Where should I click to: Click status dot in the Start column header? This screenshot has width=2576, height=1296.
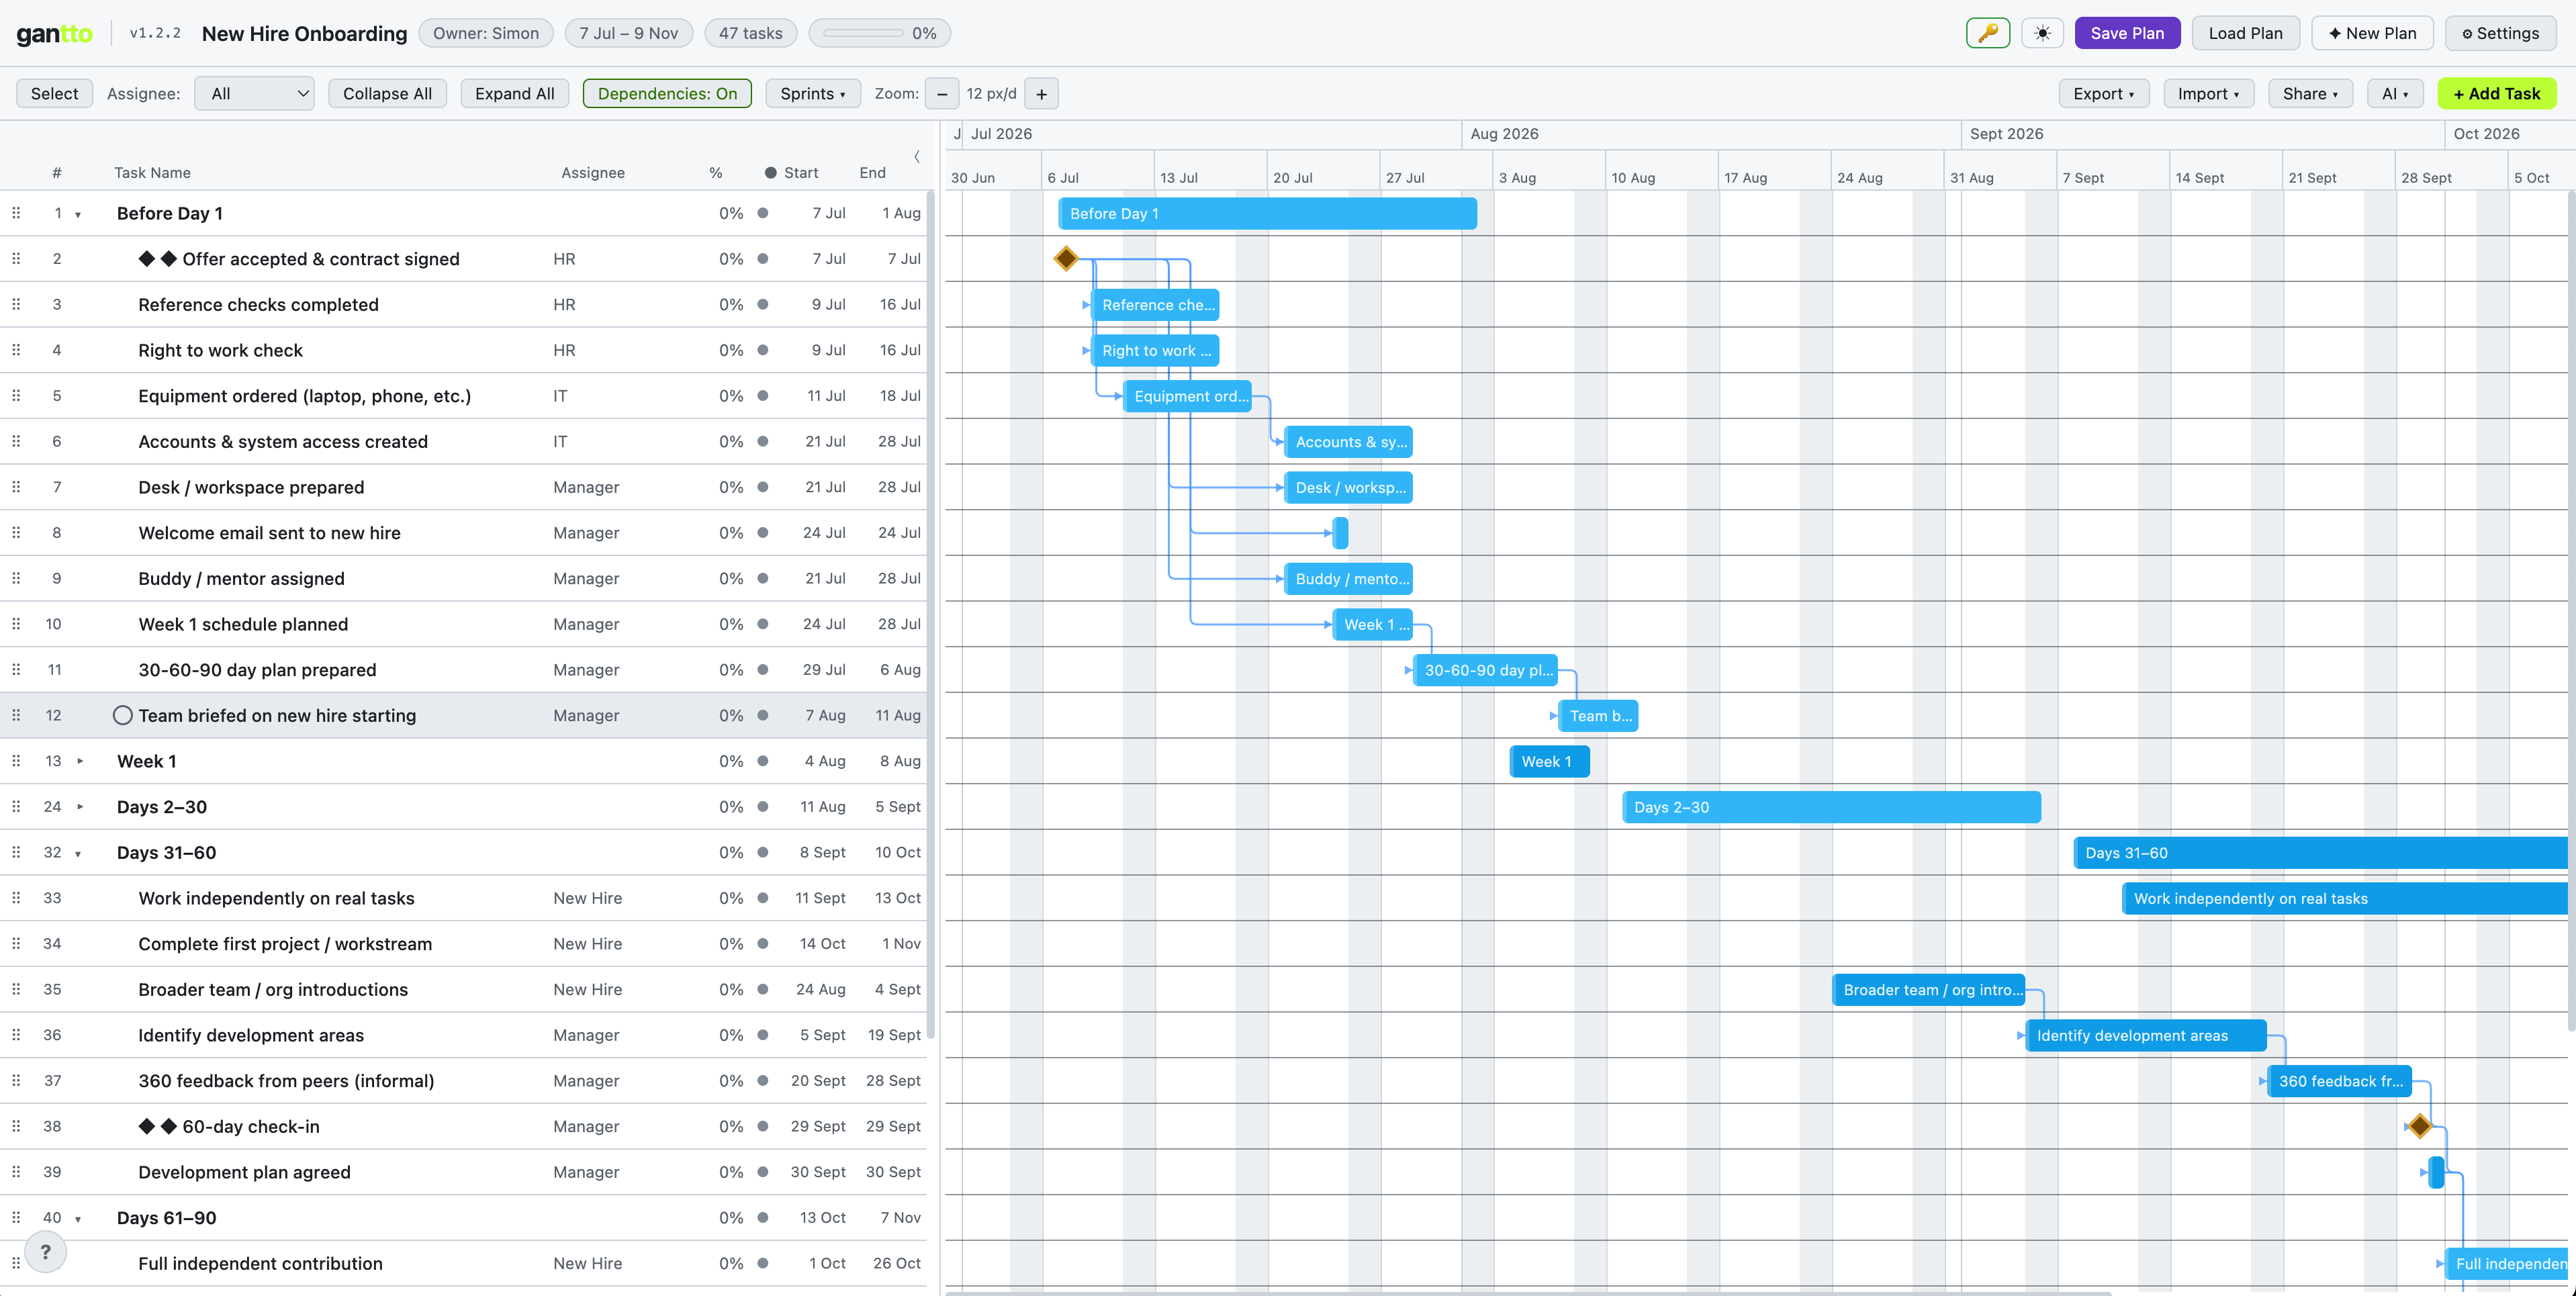click(x=771, y=173)
